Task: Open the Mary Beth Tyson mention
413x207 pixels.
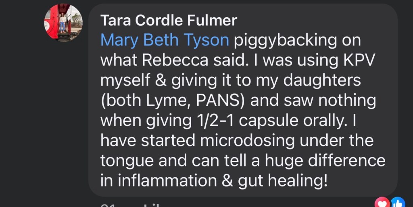Action: [165, 40]
